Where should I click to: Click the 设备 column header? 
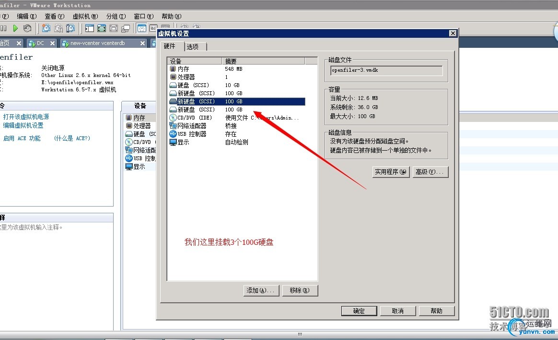click(195, 61)
